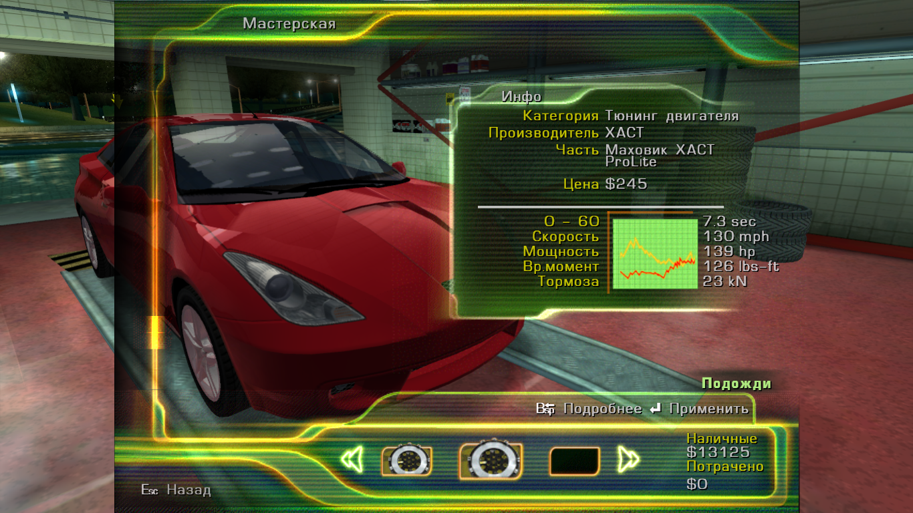Click the Esc Назад back button

(176, 490)
